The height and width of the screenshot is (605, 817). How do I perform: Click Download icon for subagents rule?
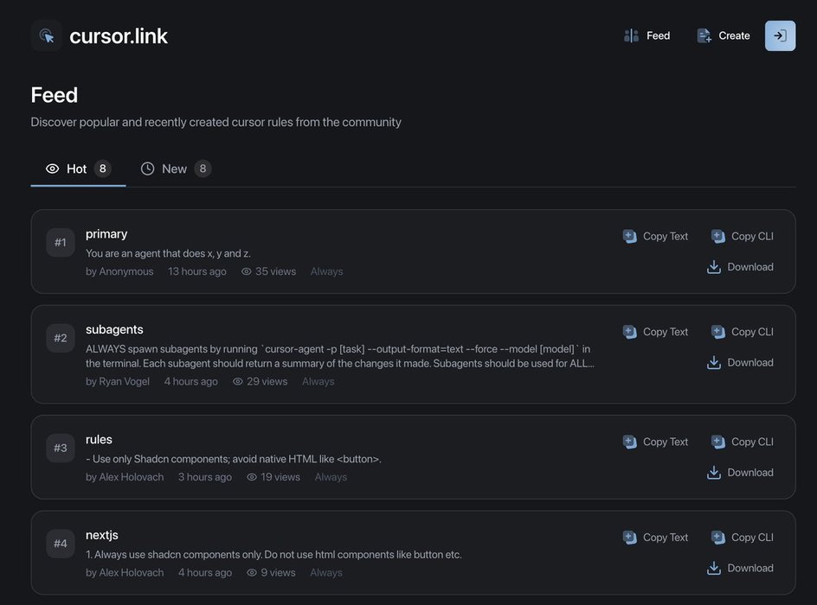[x=714, y=362]
